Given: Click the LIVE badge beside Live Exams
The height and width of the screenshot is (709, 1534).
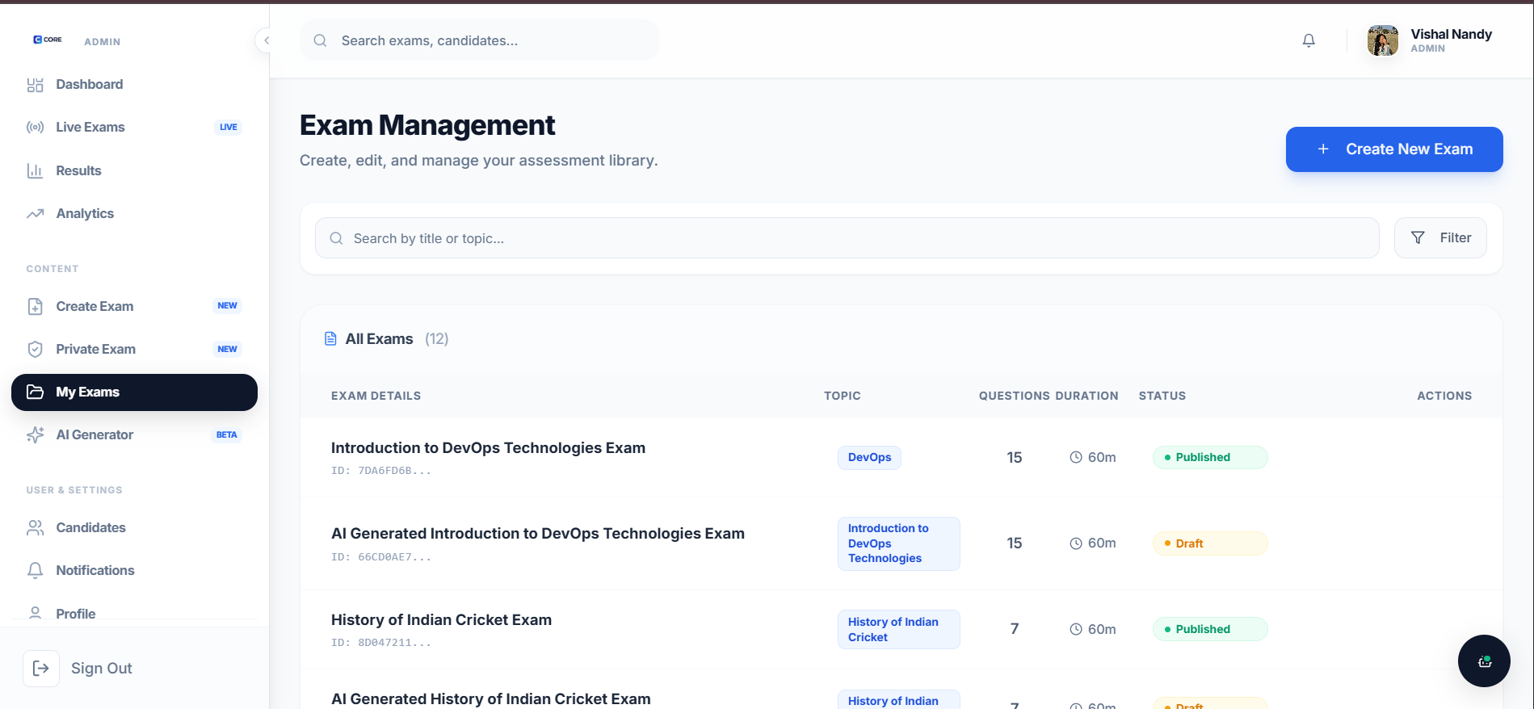Looking at the screenshot, I should (x=229, y=127).
